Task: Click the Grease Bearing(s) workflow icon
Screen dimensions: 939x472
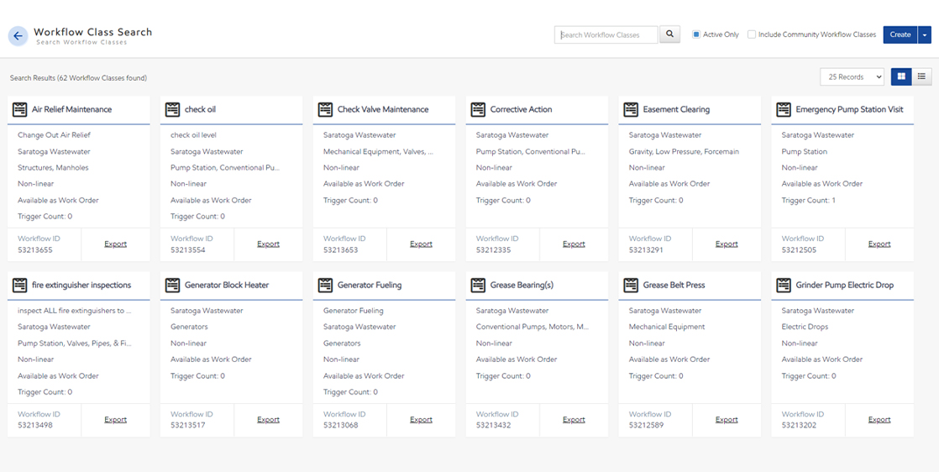Action: 478,285
